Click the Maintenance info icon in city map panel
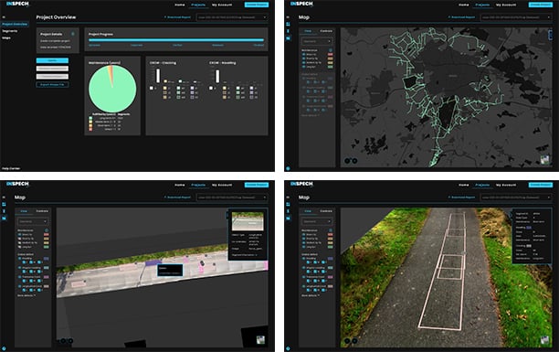This screenshot has height=352, width=559. [x=331, y=50]
